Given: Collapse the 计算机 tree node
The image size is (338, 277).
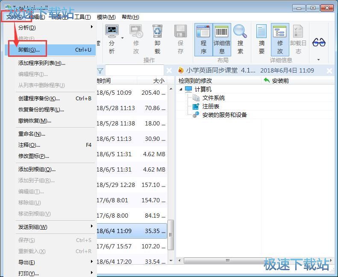Looking at the screenshot, I should click(x=181, y=89).
